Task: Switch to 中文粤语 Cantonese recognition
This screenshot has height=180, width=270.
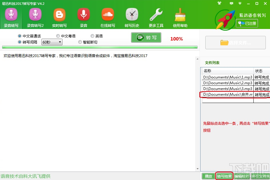Action: 57,36
